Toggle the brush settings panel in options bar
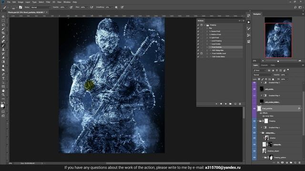Screen dimensions: 305x171 pos(20,7)
